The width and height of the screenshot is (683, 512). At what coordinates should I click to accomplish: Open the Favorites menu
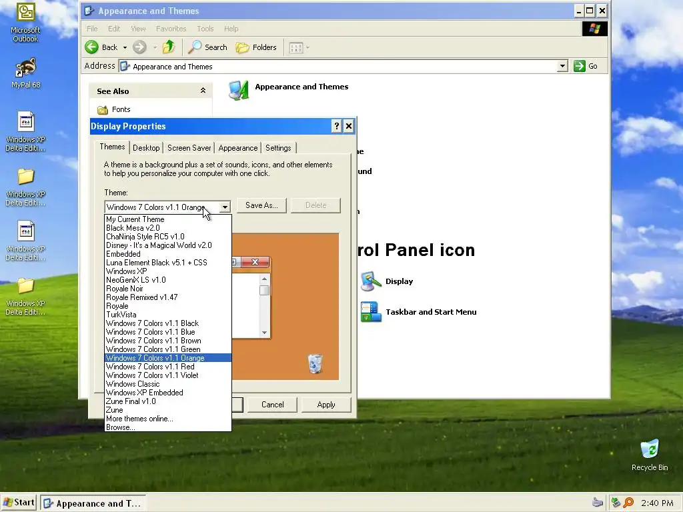(x=171, y=29)
